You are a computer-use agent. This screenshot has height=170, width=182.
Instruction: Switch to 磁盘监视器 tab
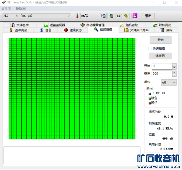[x=55, y=25]
